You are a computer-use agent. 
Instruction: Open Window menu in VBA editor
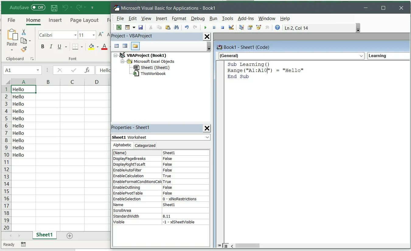click(x=267, y=19)
